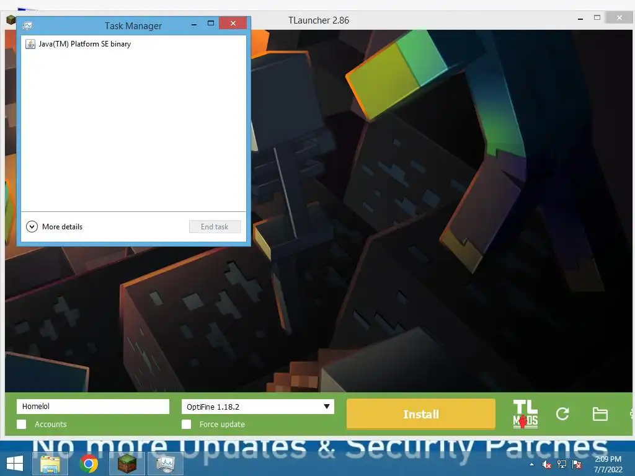This screenshot has height=476, width=635.
Task: Click the clock showing 2:09 PM
Action: point(608,464)
